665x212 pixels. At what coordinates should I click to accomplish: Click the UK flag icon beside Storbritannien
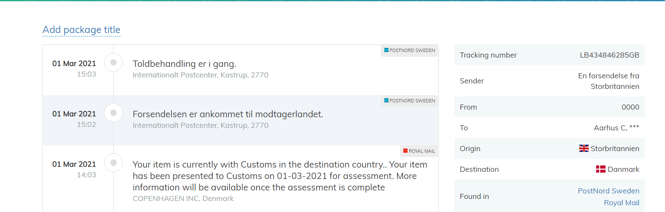tap(584, 149)
